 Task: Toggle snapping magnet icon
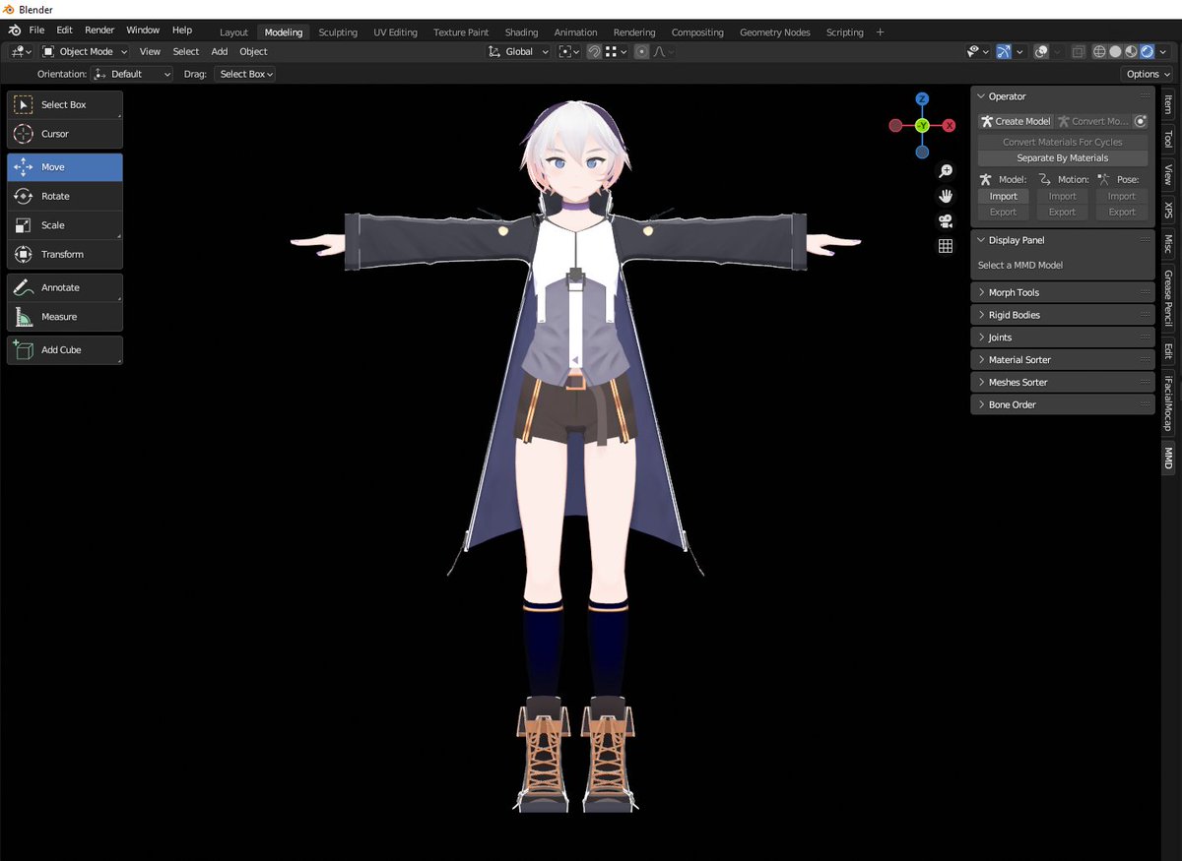(x=594, y=52)
